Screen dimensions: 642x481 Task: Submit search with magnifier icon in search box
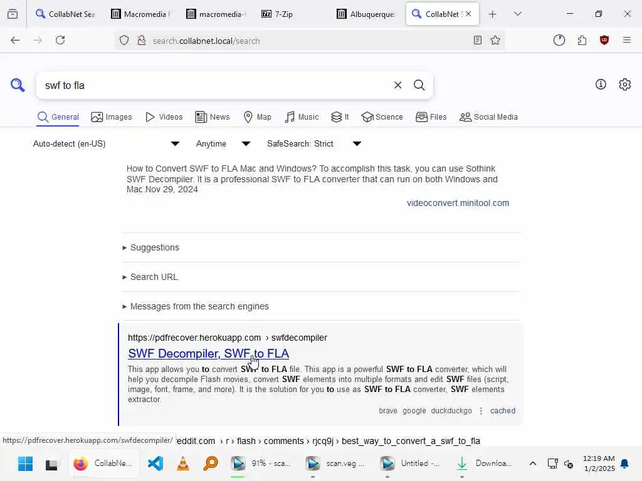pyautogui.click(x=419, y=85)
